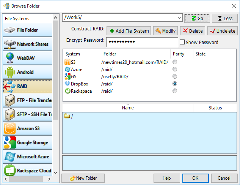Select the DropBox parity radio button
240x185 pixels.
pos(175,84)
